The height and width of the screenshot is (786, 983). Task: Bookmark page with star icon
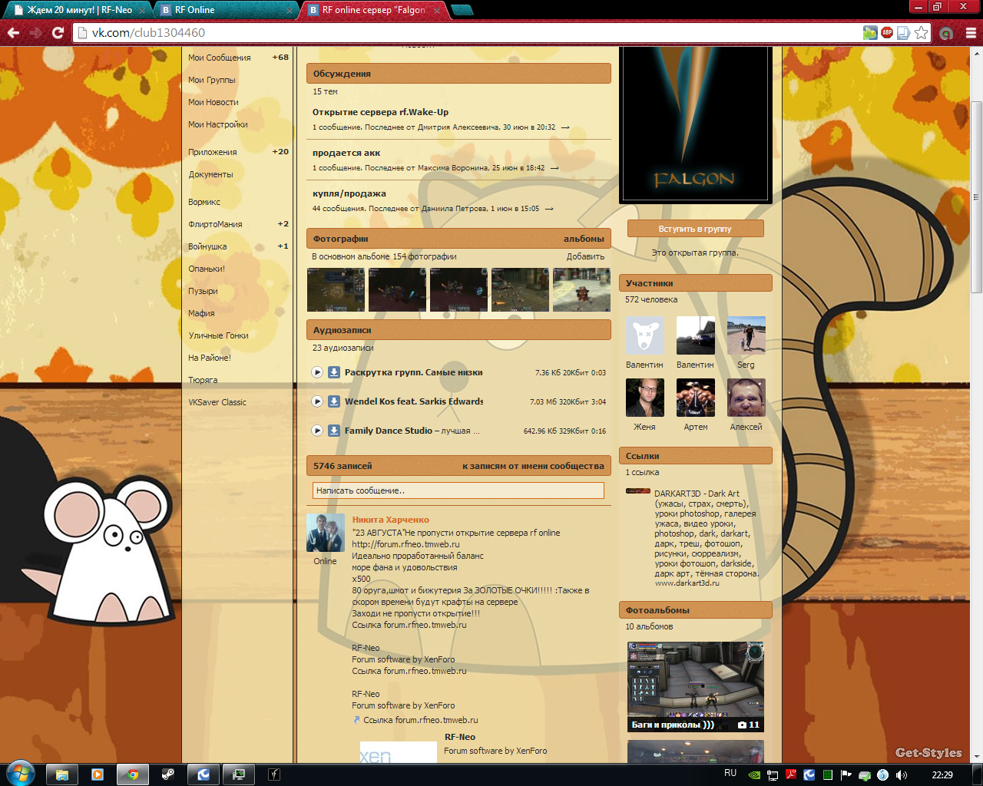921,33
